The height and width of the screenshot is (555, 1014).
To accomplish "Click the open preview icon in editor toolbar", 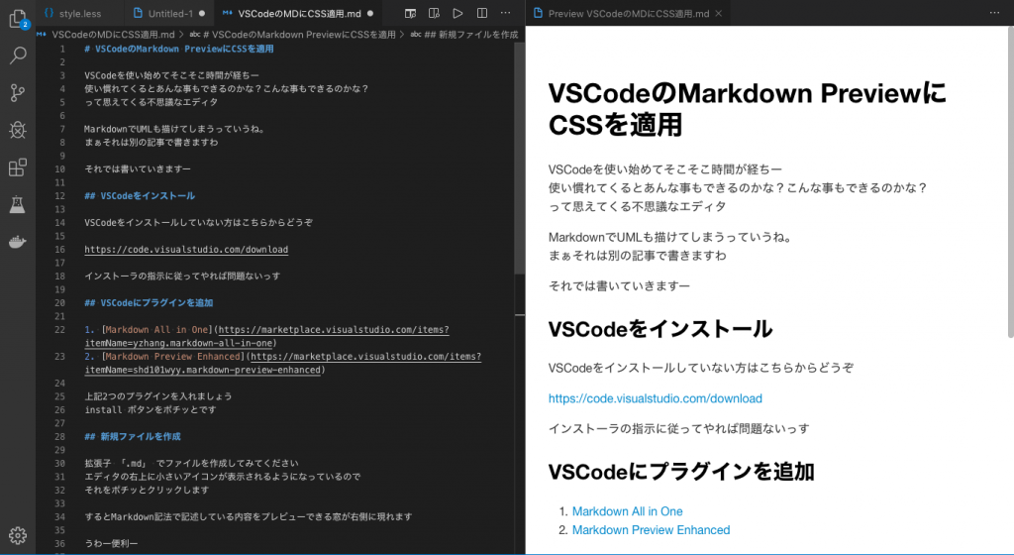I will pyautogui.click(x=410, y=13).
